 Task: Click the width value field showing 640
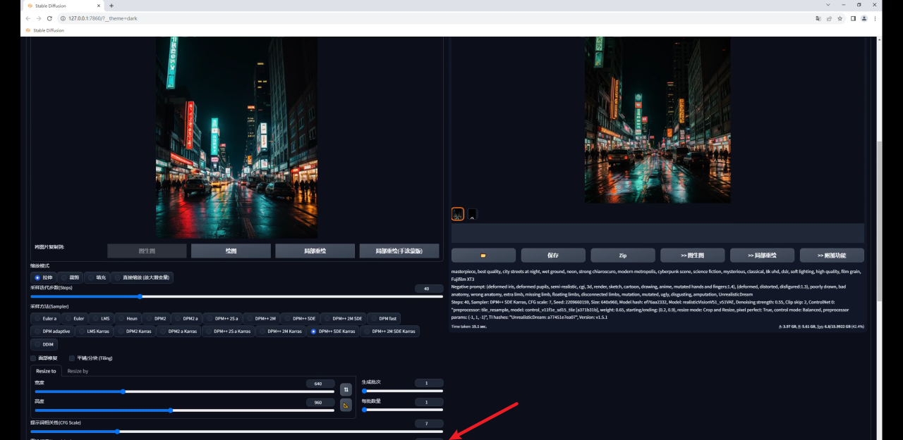tap(320, 384)
